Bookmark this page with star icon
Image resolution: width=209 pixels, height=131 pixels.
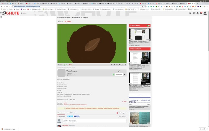[145, 7]
